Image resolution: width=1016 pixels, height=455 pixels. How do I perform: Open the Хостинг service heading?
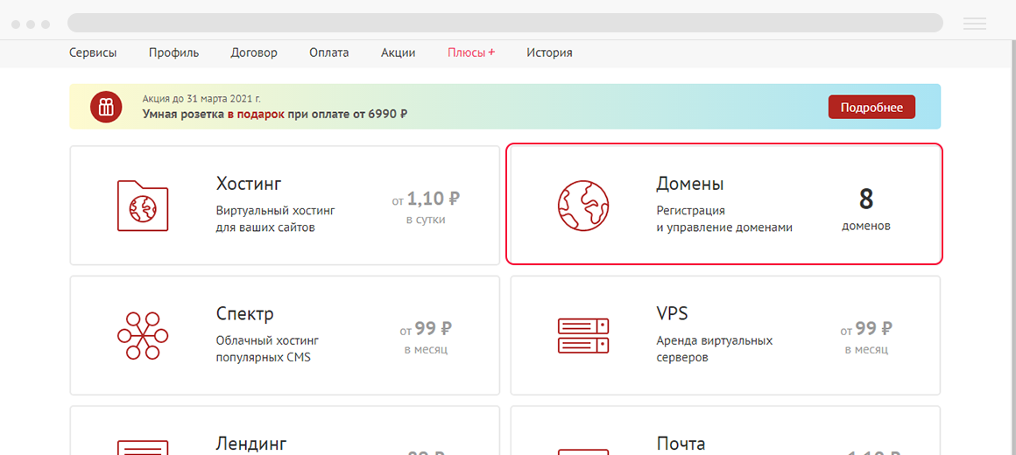pyautogui.click(x=249, y=184)
